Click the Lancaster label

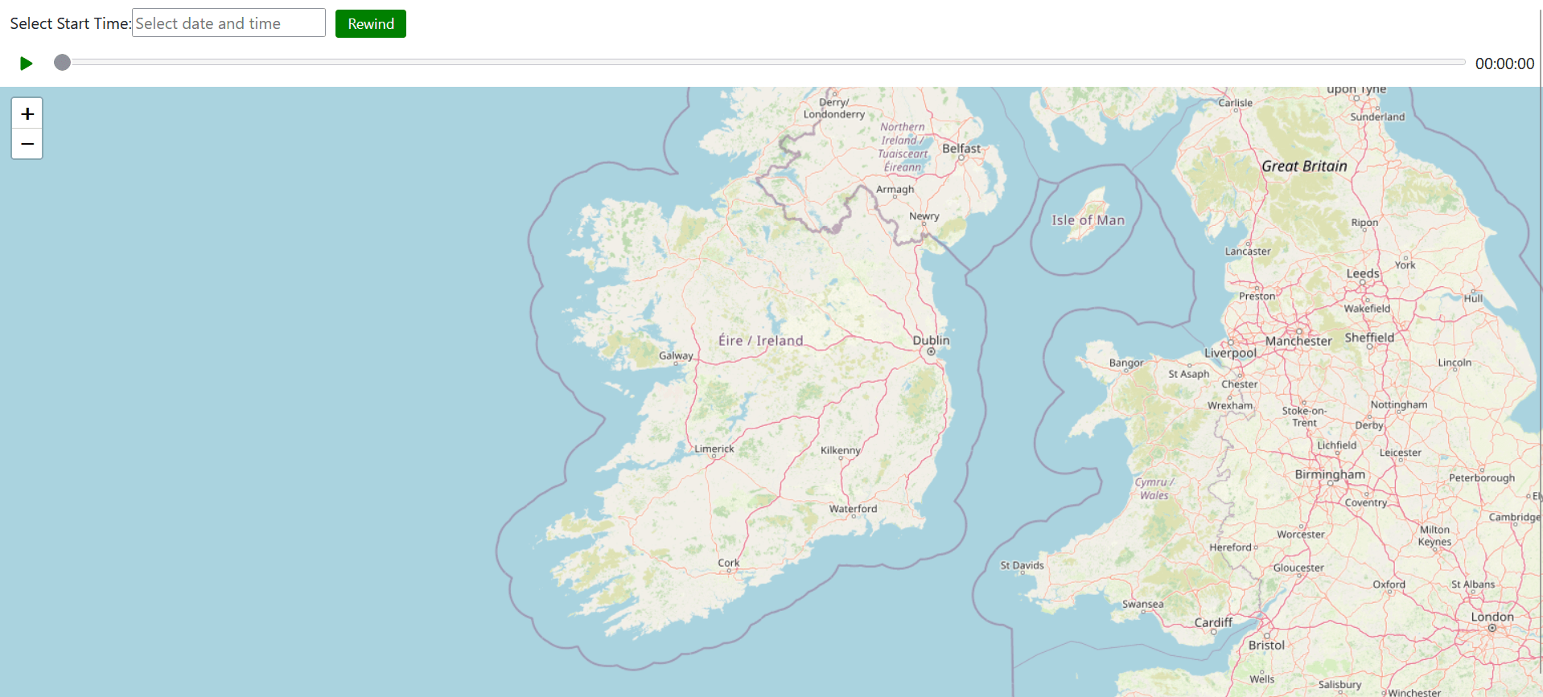[1248, 251]
